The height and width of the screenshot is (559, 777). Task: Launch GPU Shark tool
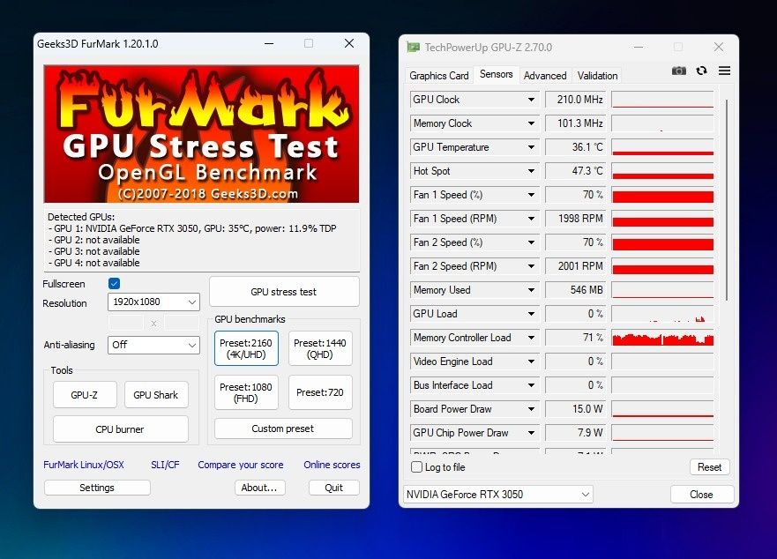pyautogui.click(x=156, y=395)
